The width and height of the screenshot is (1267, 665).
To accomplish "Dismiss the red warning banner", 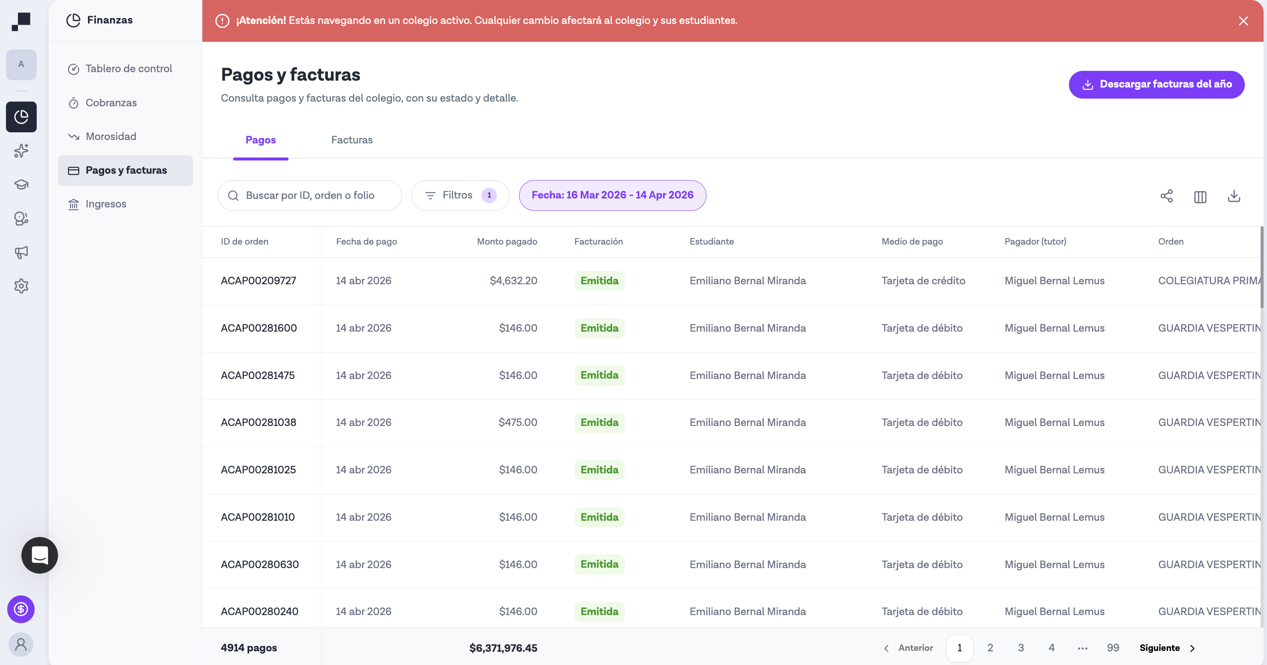I will (1244, 20).
